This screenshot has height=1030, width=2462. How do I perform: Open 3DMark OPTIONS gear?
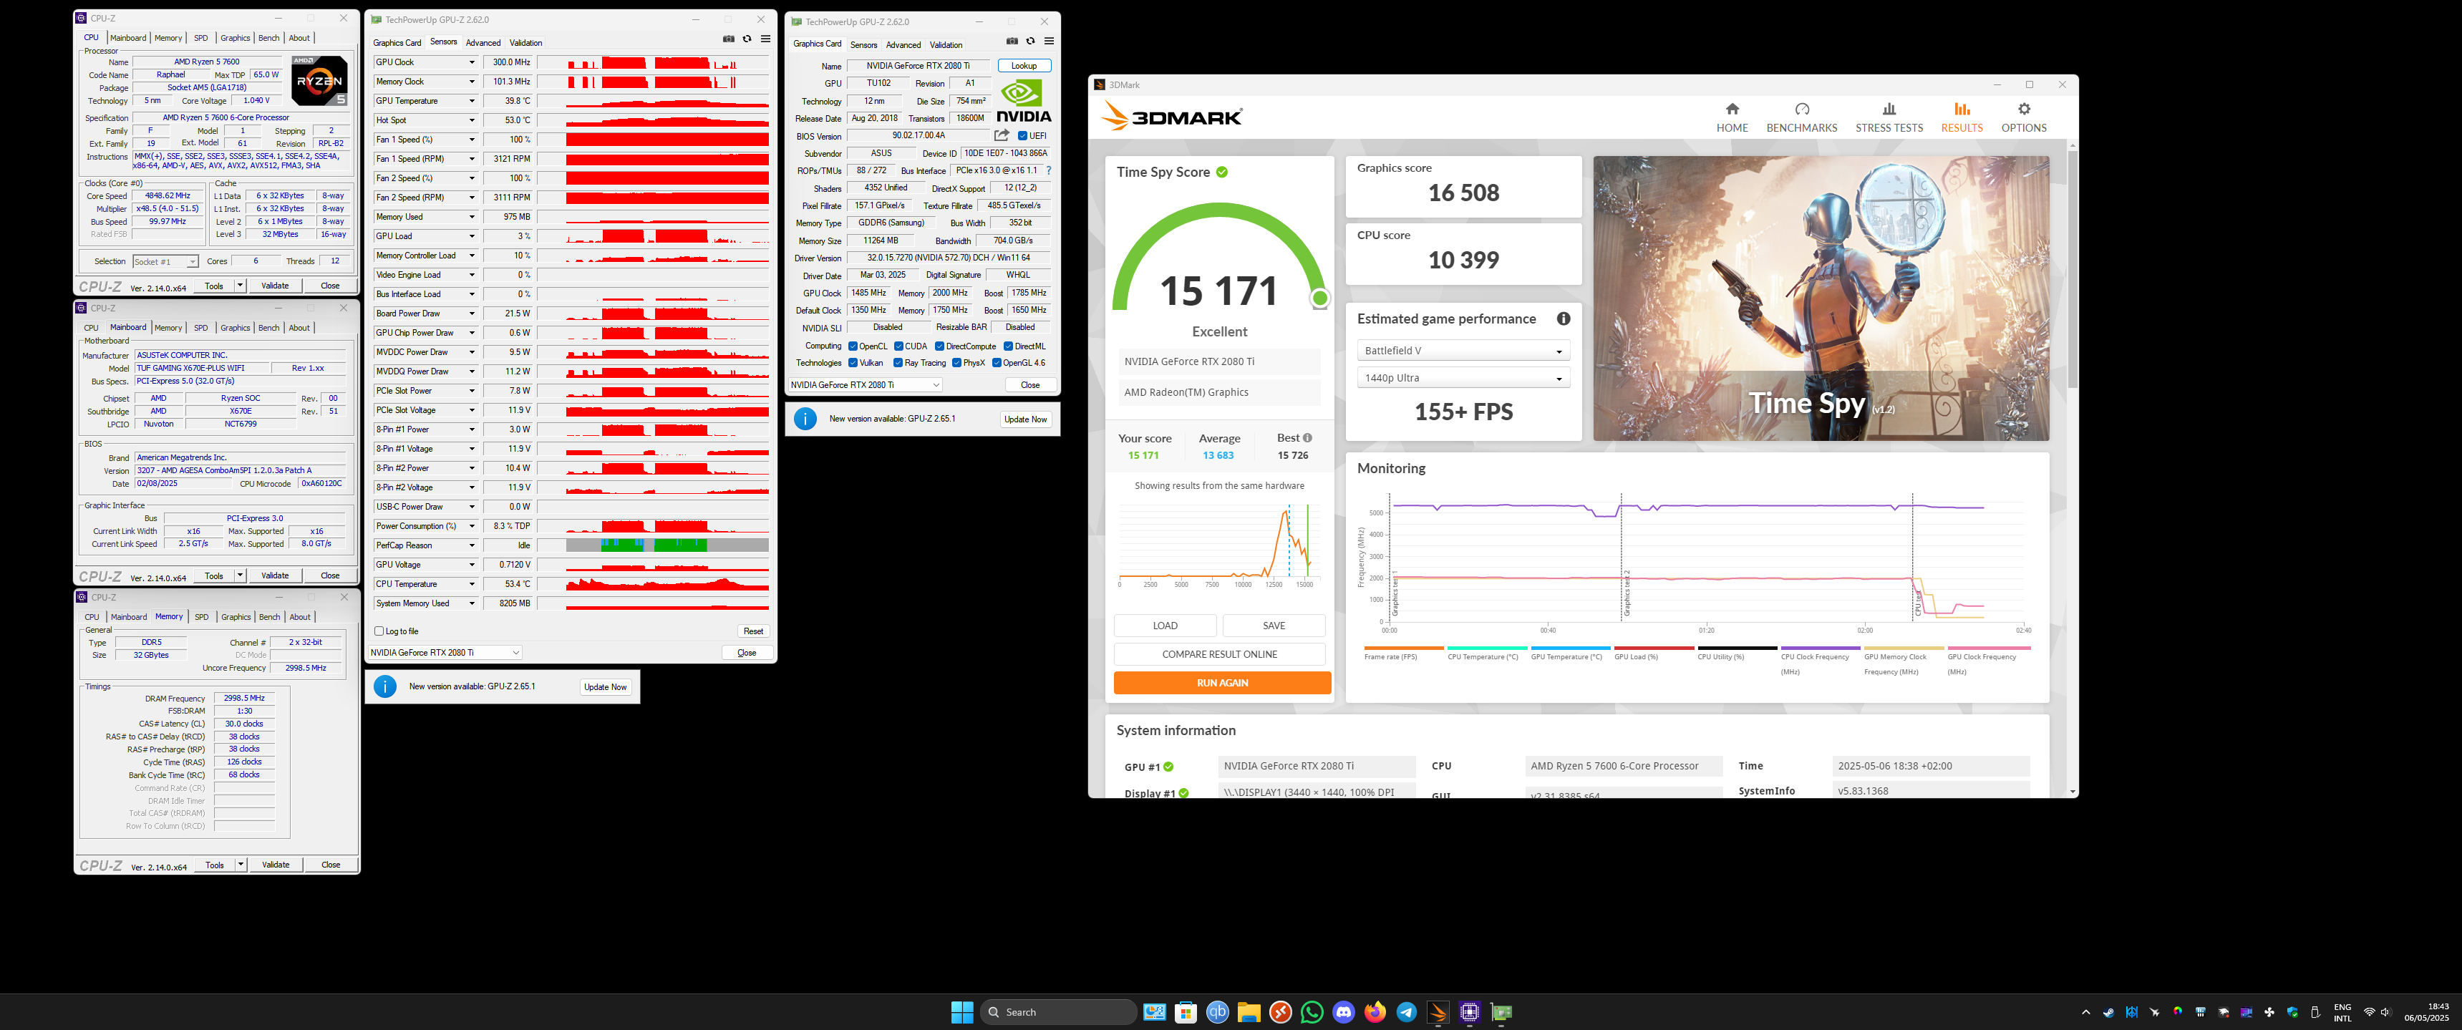pyautogui.click(x=2023, y=117)
